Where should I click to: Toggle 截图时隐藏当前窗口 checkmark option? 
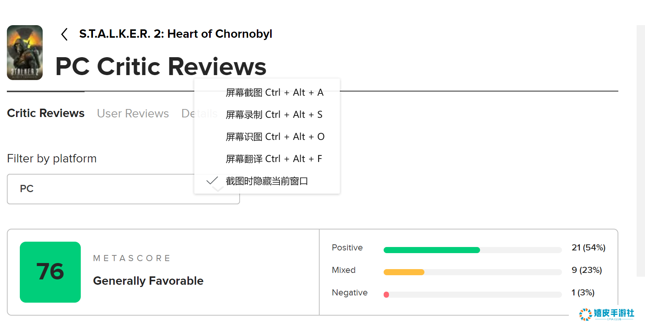point(267,181)
